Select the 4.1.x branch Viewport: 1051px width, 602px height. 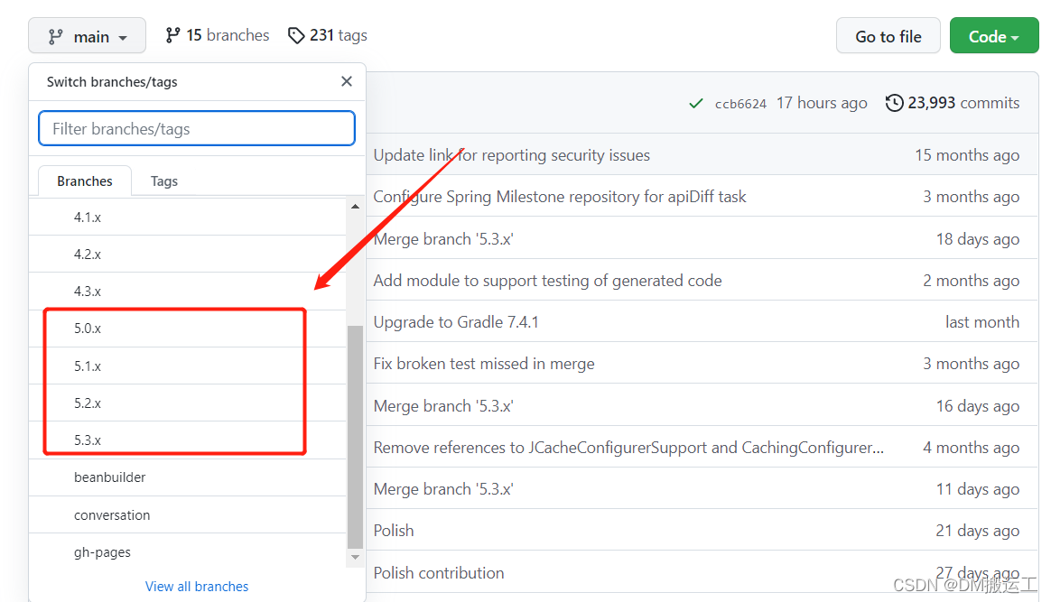[188, 217]
